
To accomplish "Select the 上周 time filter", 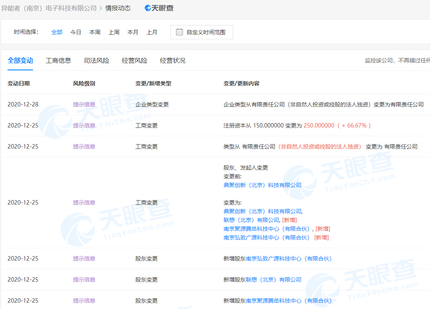I will 114,32.
